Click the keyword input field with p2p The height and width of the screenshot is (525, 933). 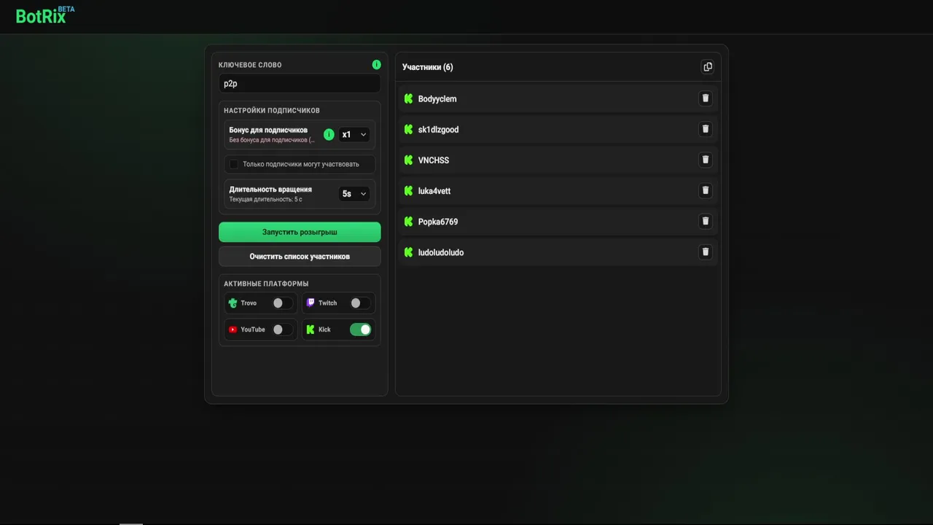pyautogui.click(x=300, y=84)
